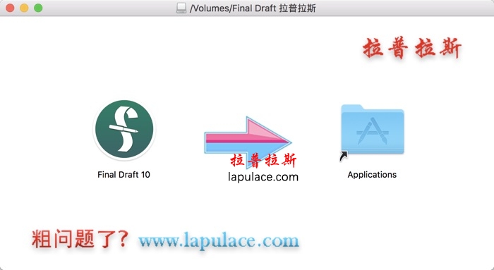Zoom the window with the green button
Image resolution: width=494 pixels, height=270 pixels.
point(38,8)
